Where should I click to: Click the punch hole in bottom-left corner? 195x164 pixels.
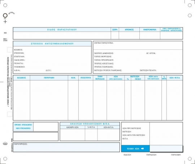click(5, 159)
